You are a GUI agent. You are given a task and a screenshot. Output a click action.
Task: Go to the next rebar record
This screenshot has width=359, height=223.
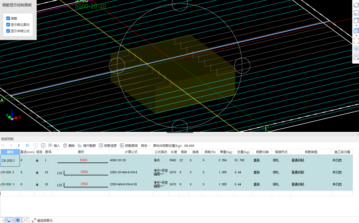(19, 146)
